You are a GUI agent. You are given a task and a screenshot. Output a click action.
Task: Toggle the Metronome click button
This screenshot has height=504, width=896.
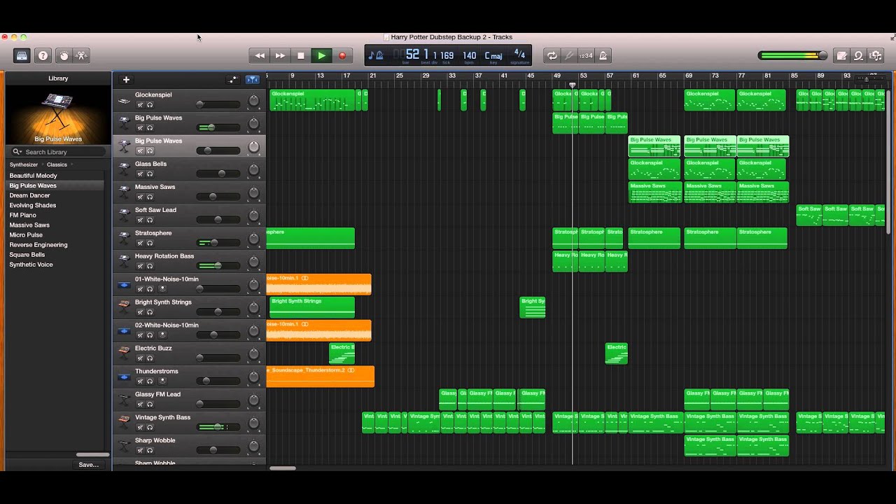coord(603,56)
